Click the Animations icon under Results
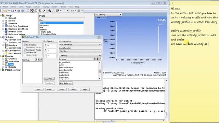 [6, 61]
